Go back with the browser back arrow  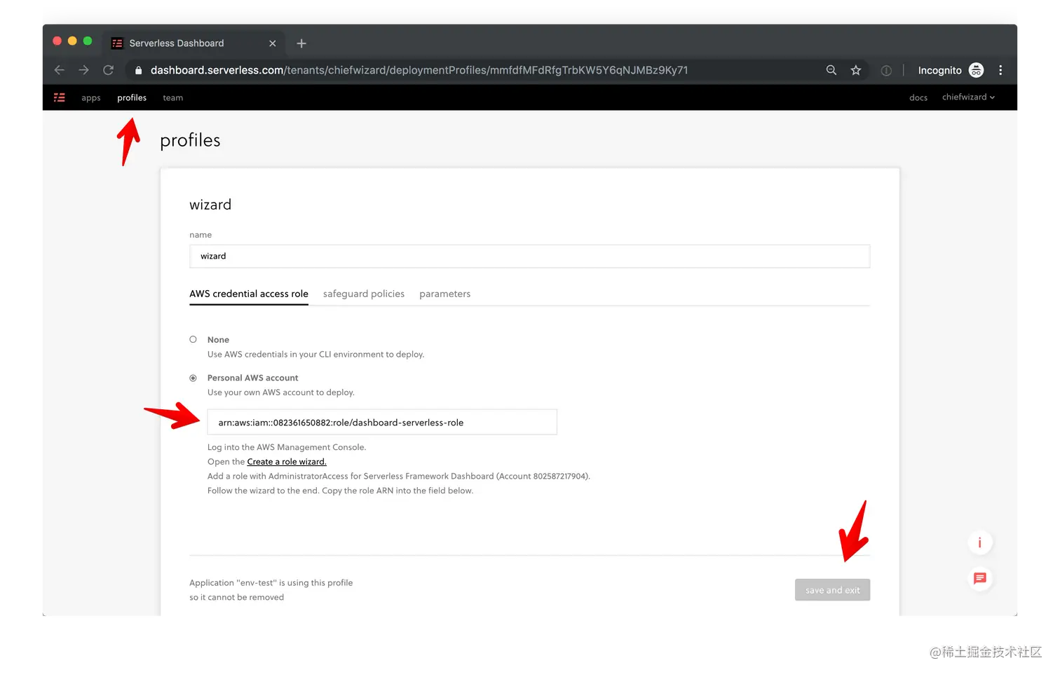click(x=60, y=70)
